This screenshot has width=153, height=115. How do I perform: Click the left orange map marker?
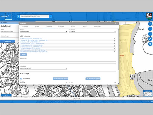[121, 55]
